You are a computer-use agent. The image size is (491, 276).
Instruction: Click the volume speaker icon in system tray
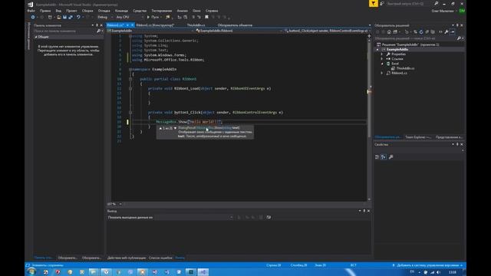point(438,272)
